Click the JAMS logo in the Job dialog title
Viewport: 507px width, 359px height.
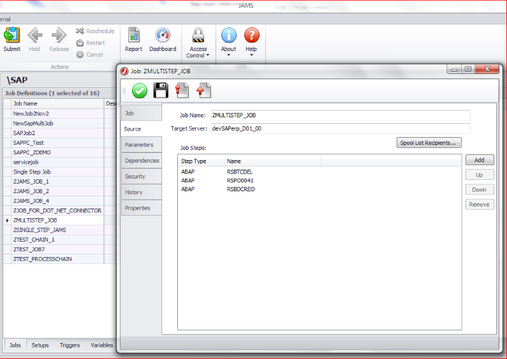point(124,71)
